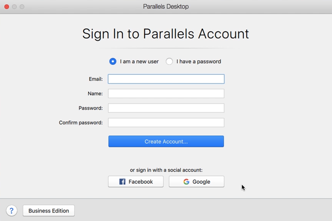Focus the Name input field
The height and width of the screenshot is (221, 332).
click(166, 93)
